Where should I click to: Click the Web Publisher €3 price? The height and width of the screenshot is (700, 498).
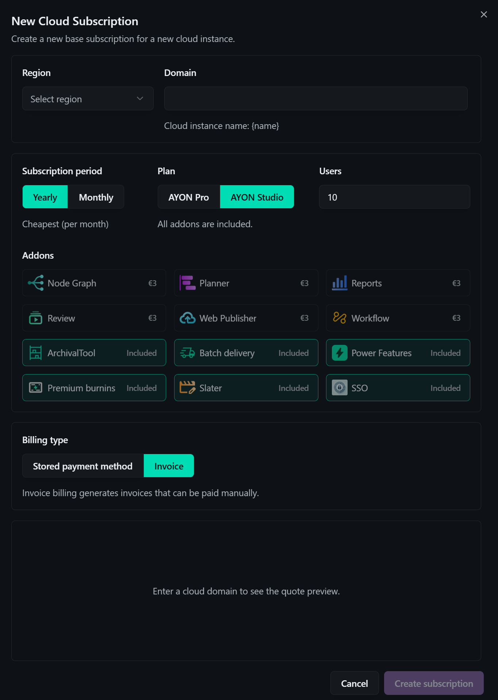tap(304, 318)
